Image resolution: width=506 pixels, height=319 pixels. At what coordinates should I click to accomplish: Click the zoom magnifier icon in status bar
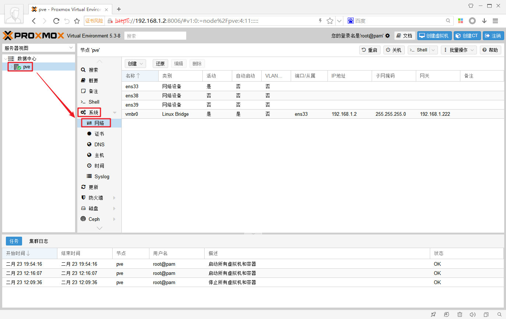499,315
